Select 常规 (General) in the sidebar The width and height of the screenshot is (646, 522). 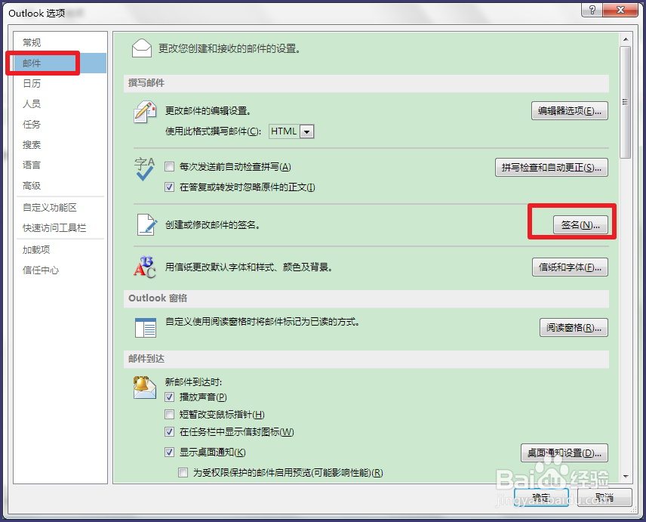pyautogui.click(x=60, y=42)
